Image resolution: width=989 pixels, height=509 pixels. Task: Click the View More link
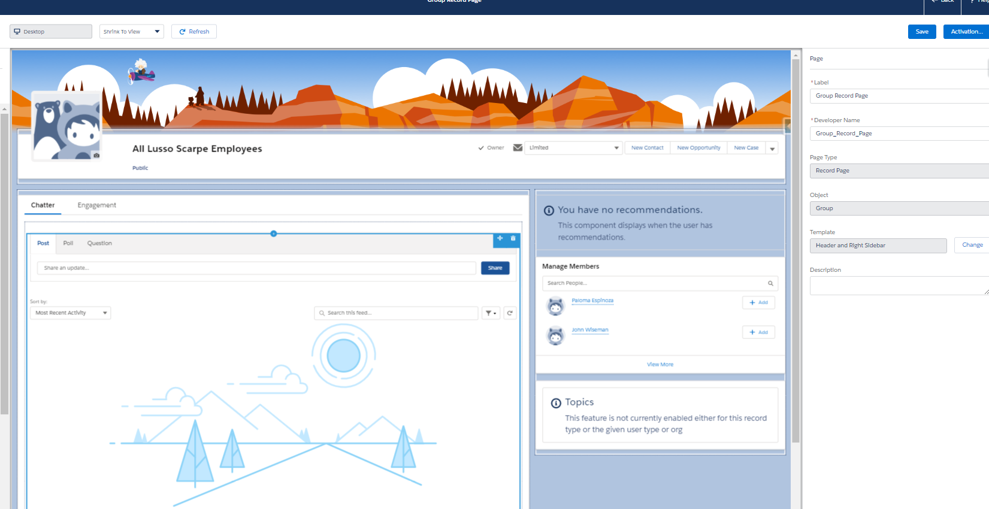(660, 365)
